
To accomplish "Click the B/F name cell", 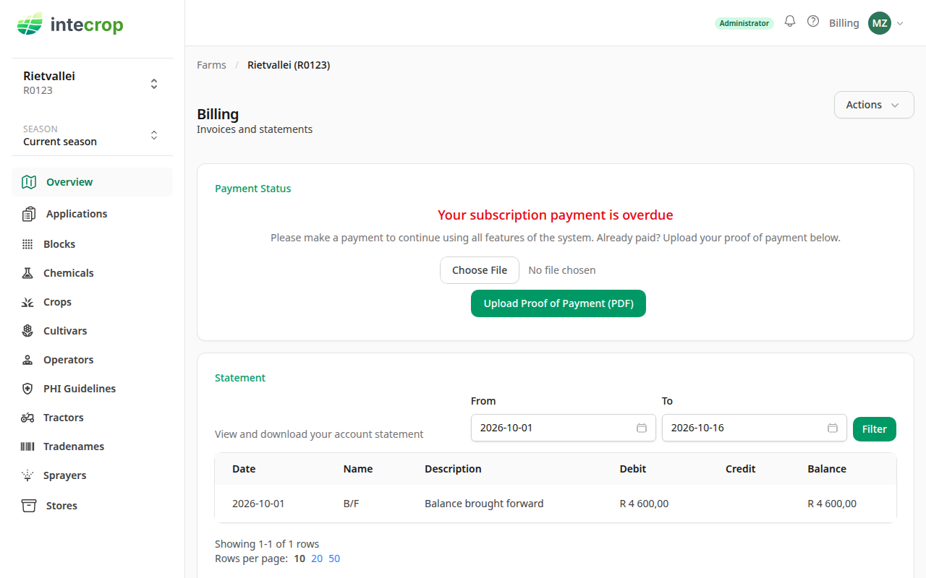I will (351, 504).
